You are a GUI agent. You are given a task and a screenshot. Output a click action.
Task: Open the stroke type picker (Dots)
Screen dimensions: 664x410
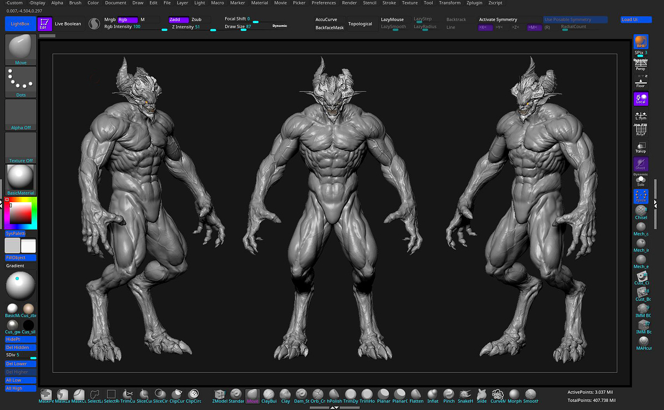click(20, 82)
